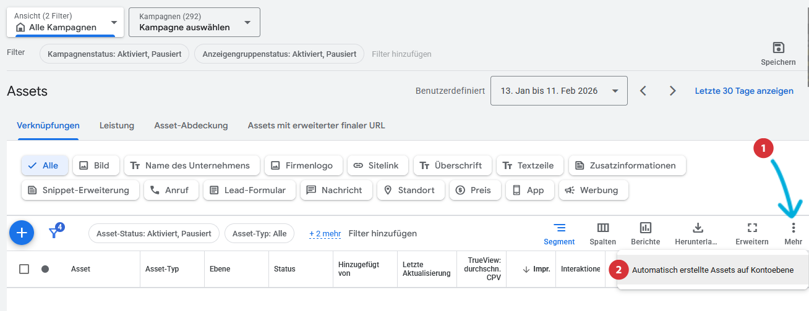Screen dimensions: 809x311
Task: Click the Filter hinzufügen field beside Asset-Typ
Action: (x=383, y=233)
